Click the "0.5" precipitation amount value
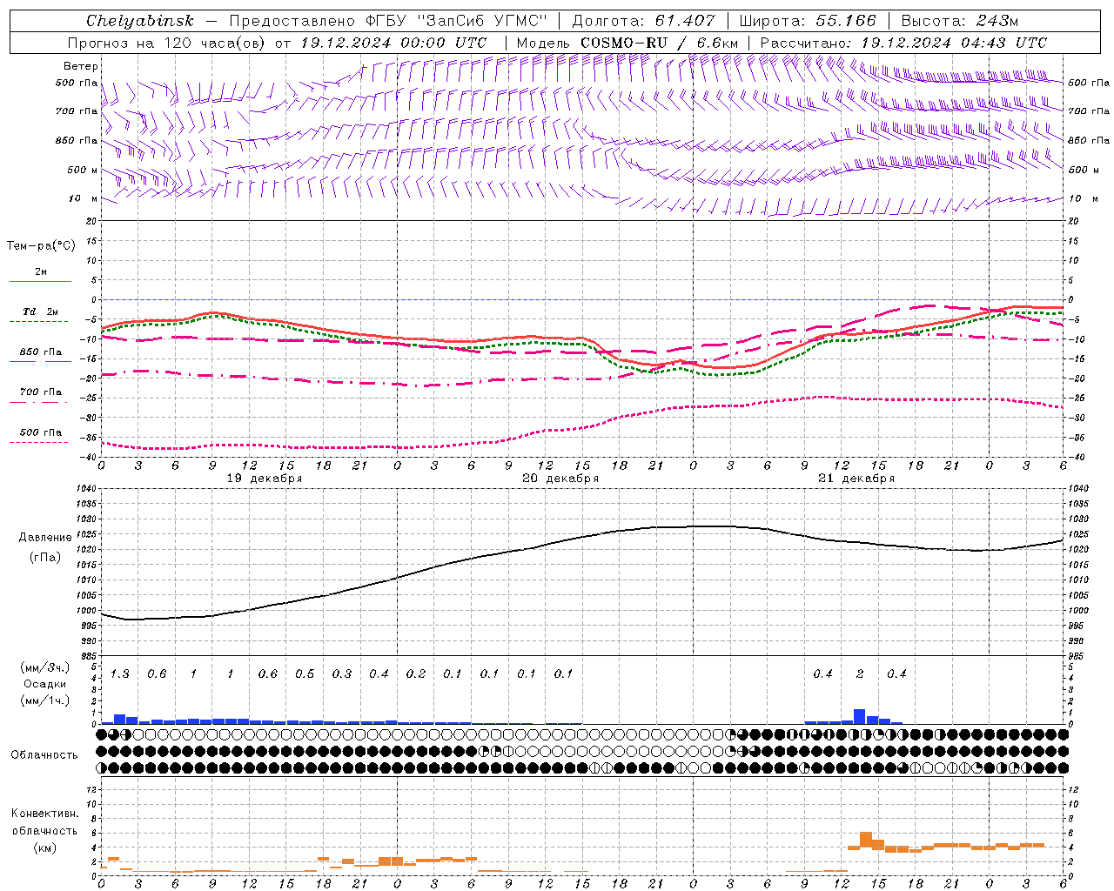Image resolution: width=1114 pixels, height=891 pixels. tap(305, 673)
